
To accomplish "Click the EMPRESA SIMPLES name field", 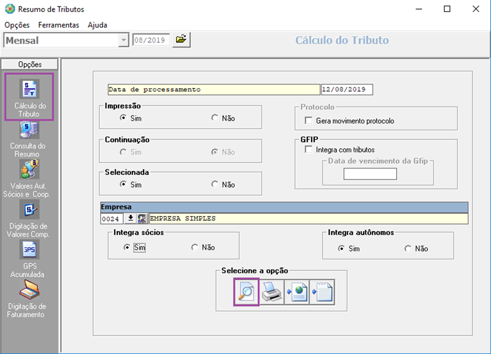I will tap(308, 218).
